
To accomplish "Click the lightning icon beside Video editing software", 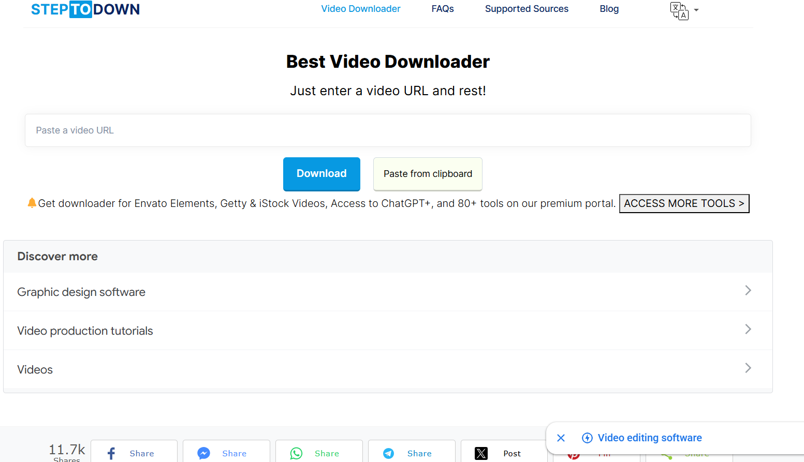I will pyautogui.click(x=587, y=438).
